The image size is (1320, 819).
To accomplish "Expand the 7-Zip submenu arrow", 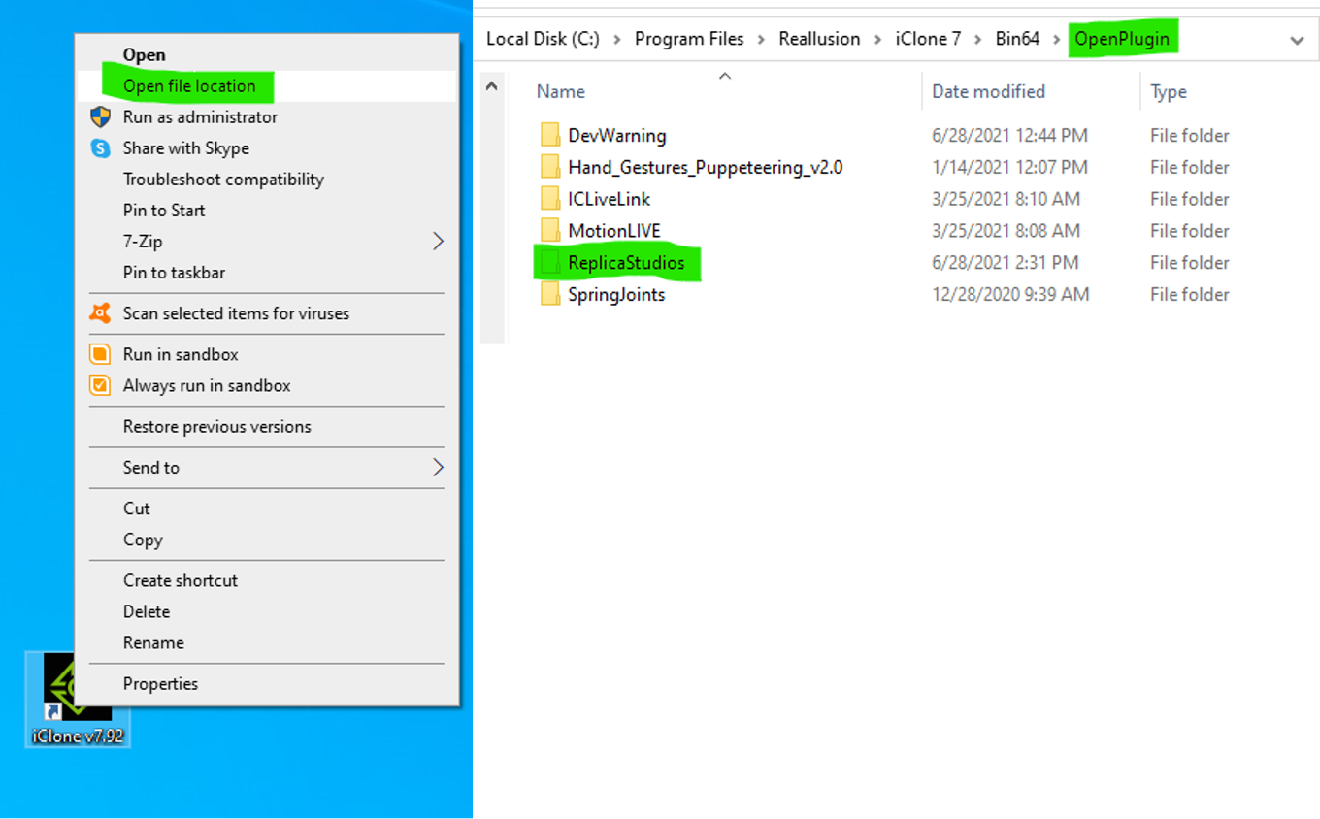I will click(x=438, y=242).
